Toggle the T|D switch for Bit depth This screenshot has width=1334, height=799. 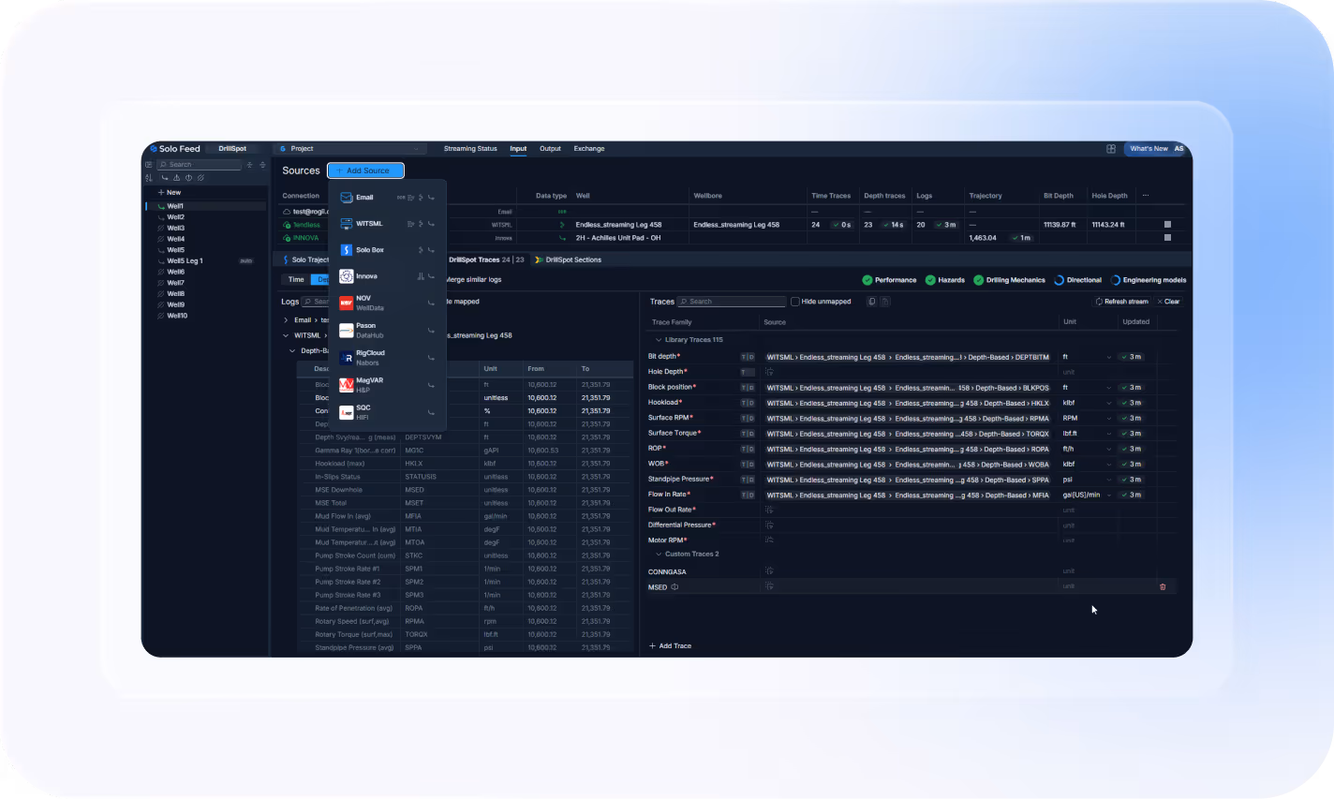click(x=748, y=357)
